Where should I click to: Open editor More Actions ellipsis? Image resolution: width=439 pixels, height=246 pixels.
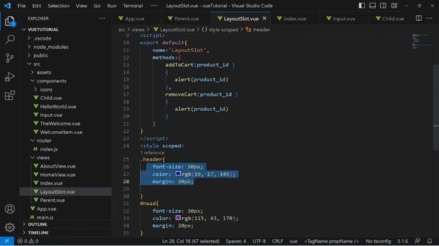[429, 18]
